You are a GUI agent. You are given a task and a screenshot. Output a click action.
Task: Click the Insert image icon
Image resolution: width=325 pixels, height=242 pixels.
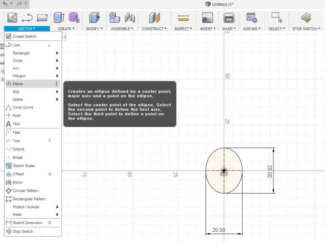point(207,17)
